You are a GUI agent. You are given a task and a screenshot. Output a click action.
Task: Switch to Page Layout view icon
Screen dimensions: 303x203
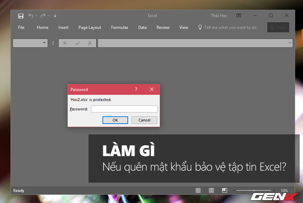click(x=211, y=190)
